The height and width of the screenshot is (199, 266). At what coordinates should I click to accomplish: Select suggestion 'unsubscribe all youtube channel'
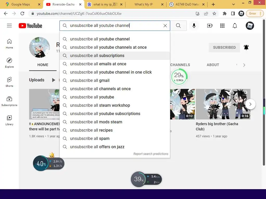[x=115, y=39]
